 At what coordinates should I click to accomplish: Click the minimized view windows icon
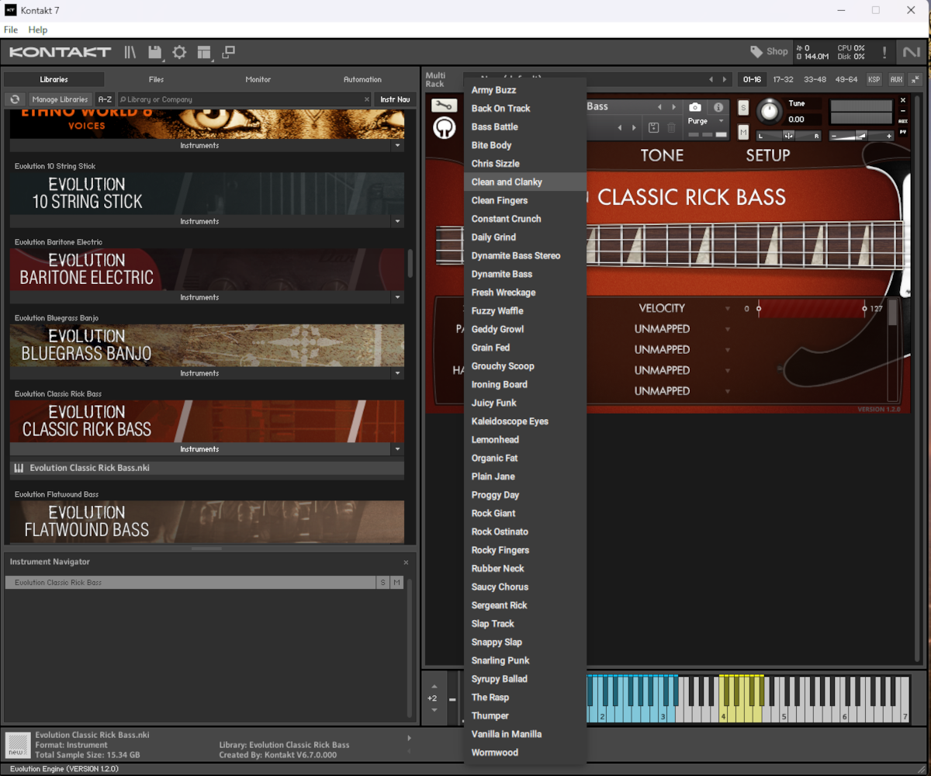228,52
